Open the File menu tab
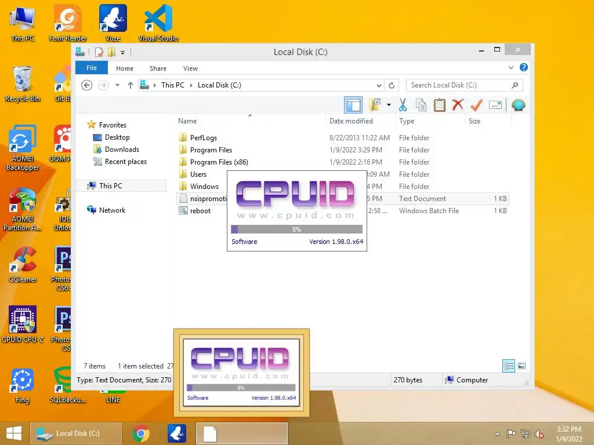This screenshot has height=445, width=594. tap(92, 68)
